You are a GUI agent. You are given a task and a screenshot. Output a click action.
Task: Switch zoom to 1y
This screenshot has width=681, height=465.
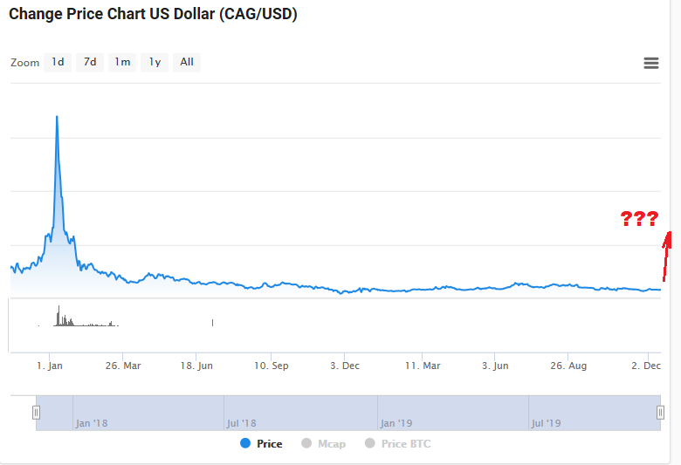pos(155,62)
